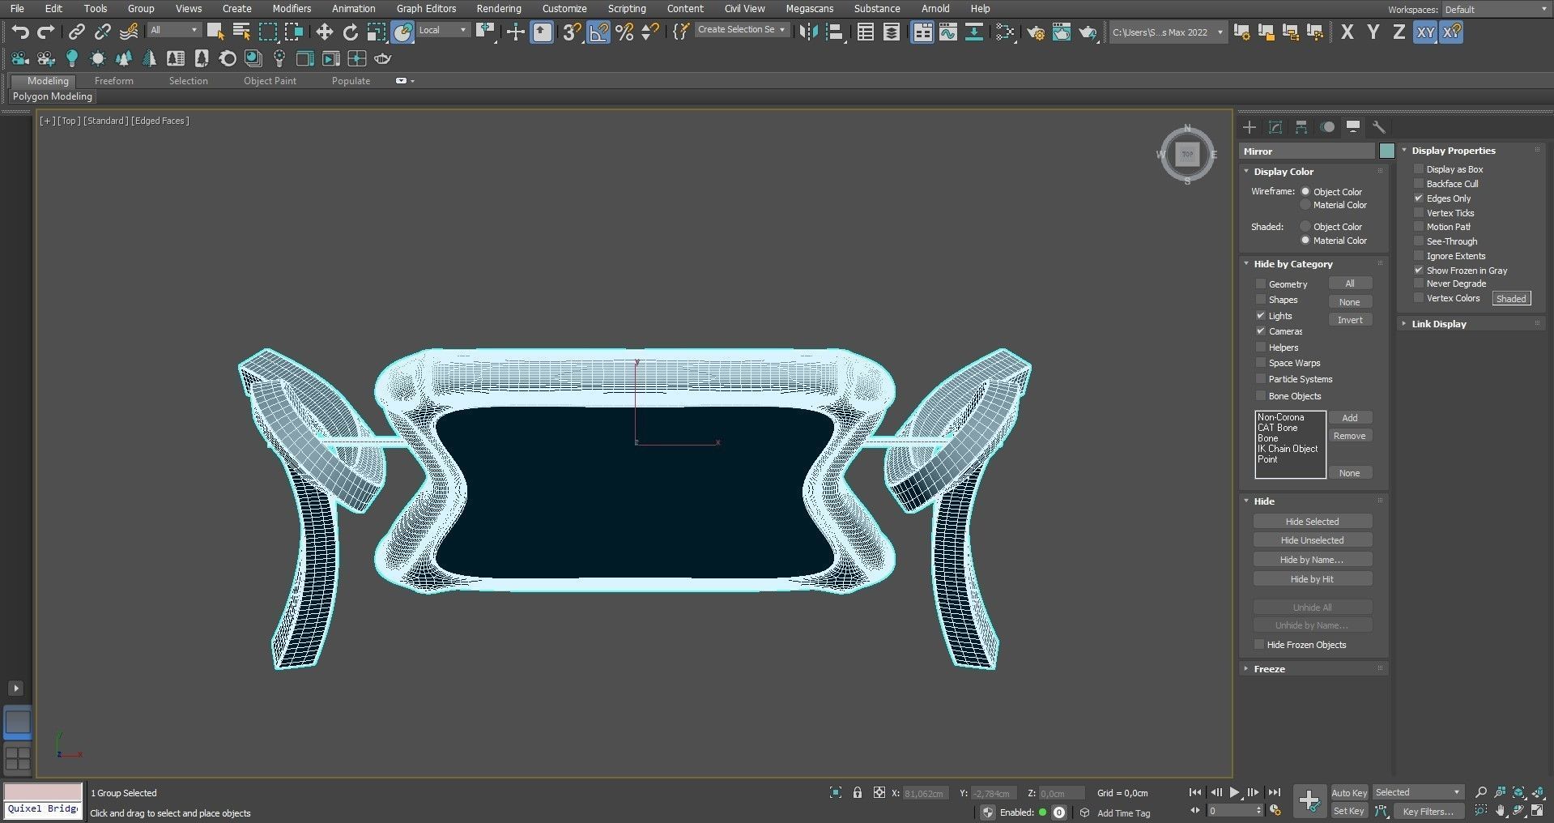This screenshot has width=1554, height=823.
Task: Click the Play Animation button
Action: pos(1234,792)
